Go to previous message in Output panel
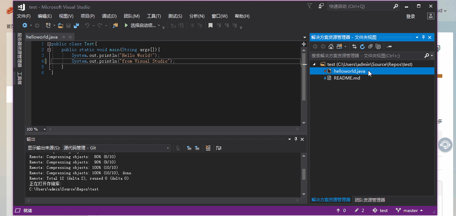 coord(189,148)
